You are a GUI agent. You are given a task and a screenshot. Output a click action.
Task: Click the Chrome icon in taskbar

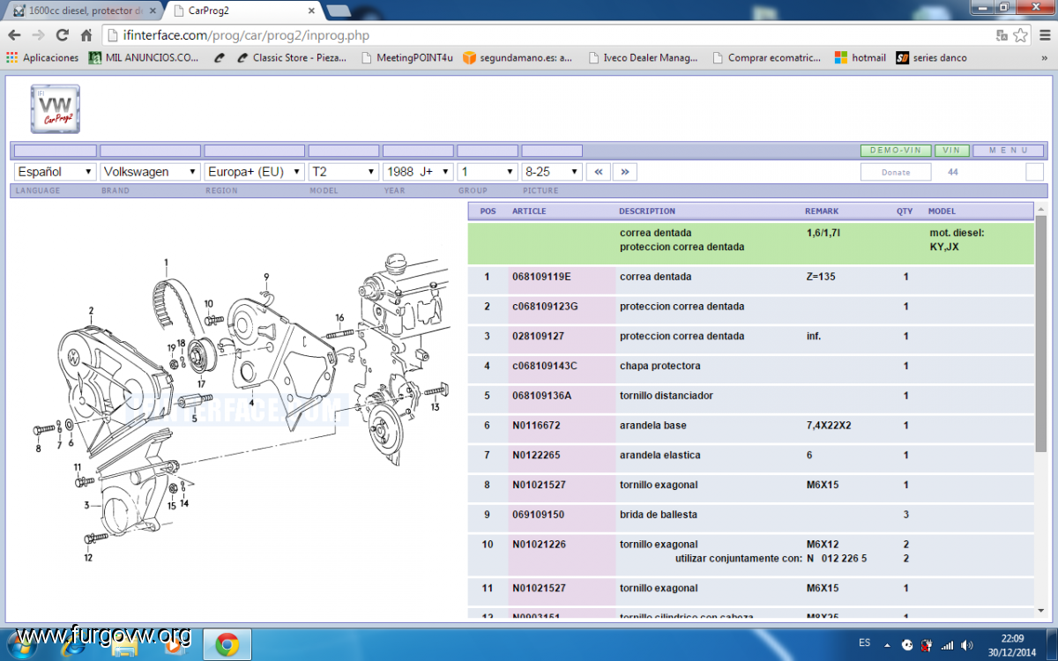pyautogui.click(x=227, y=645)
